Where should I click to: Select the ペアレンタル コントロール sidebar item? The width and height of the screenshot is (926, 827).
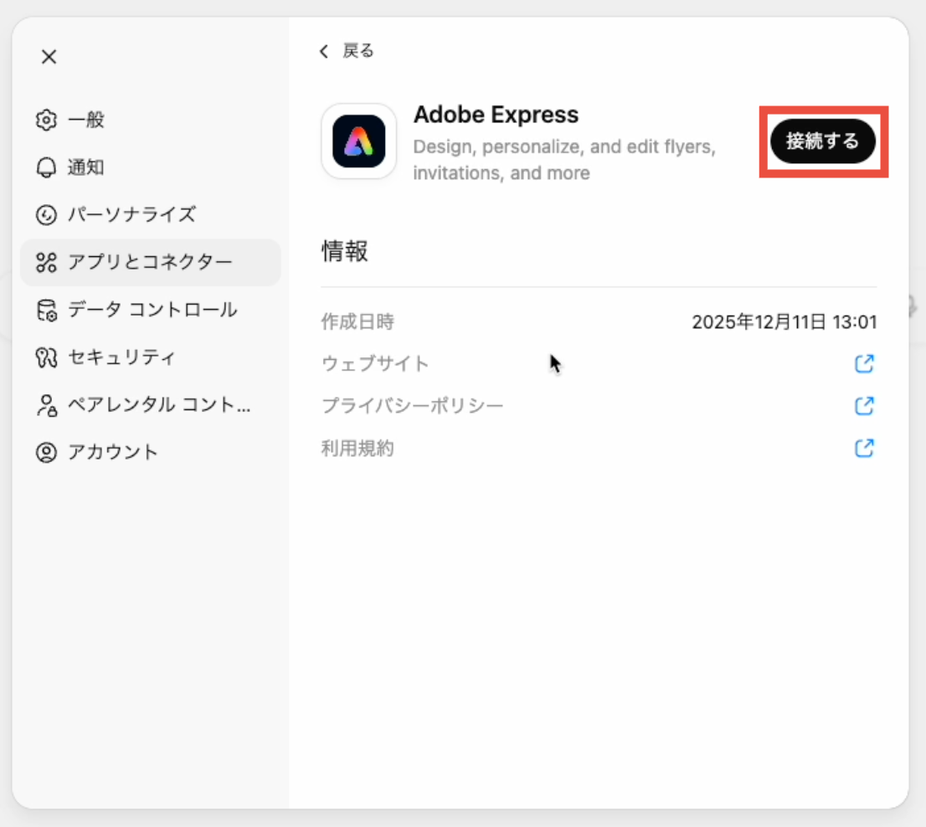(x=158, y=405)
